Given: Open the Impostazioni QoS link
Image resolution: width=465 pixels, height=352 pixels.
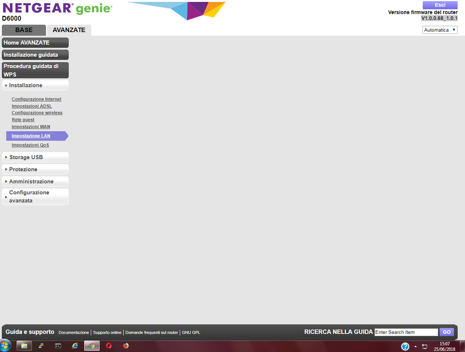Looking at the screenshot, I should [30, 145].
